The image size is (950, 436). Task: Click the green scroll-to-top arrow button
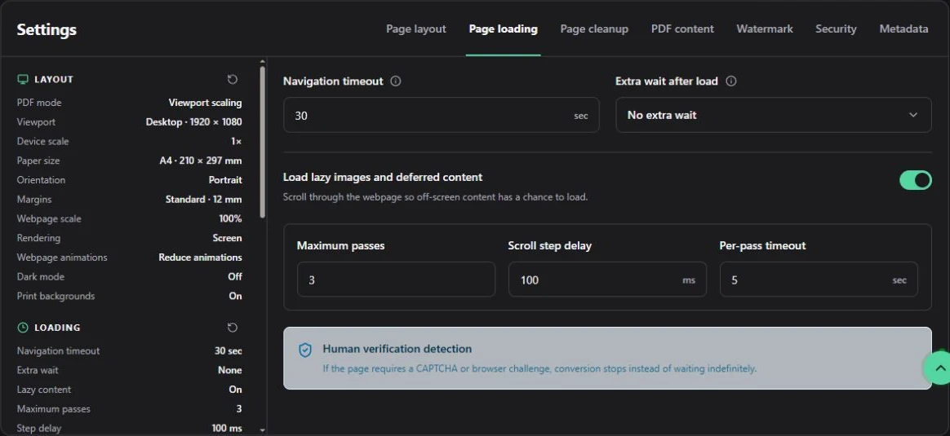938,367
